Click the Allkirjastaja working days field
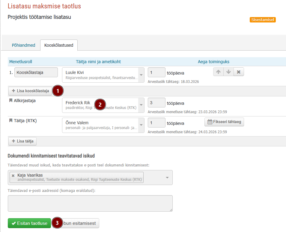286x232 pixels. pyautogui.click(x=156, y=103)
